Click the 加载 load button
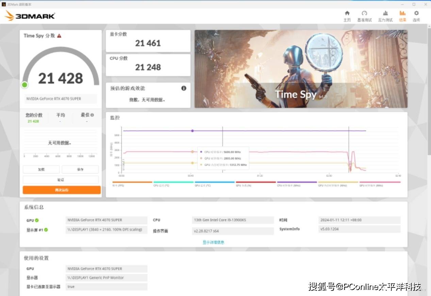Image resolution: width=431 pixels, height=296 pixels. [41, 169]
